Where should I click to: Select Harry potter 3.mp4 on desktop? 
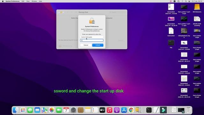pos(197,57)
